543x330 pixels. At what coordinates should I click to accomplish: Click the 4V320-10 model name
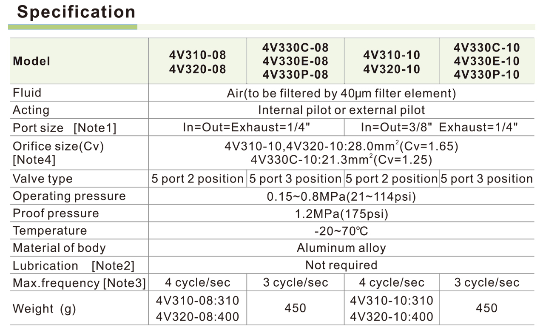point(392,69)
